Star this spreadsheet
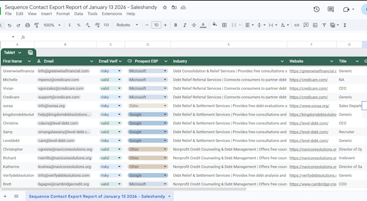 [x=165, y=8]
